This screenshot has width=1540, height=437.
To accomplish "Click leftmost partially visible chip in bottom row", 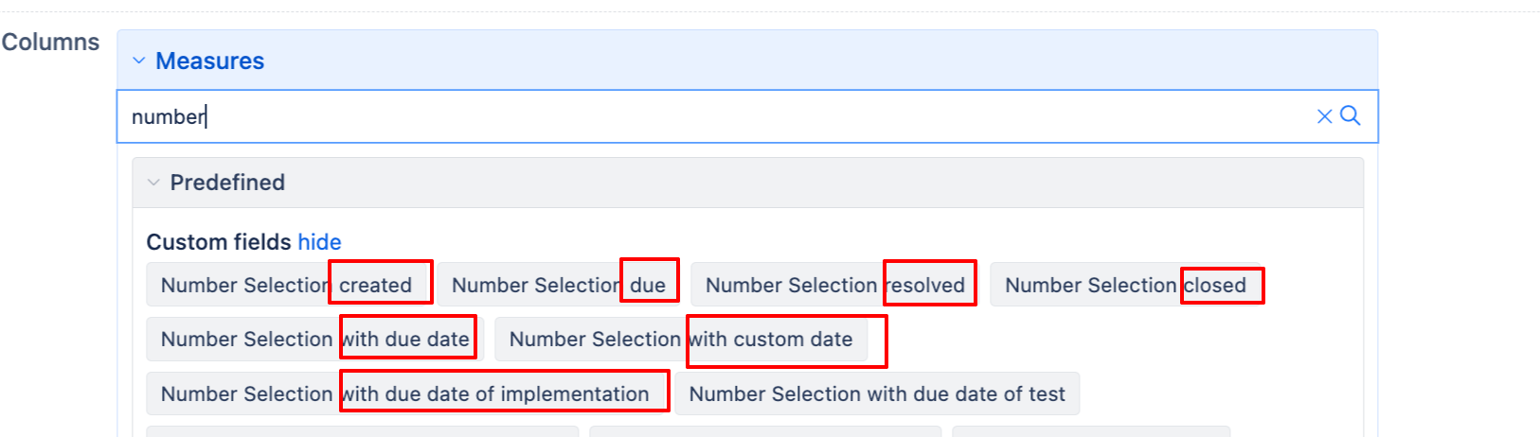I will 363,431.
